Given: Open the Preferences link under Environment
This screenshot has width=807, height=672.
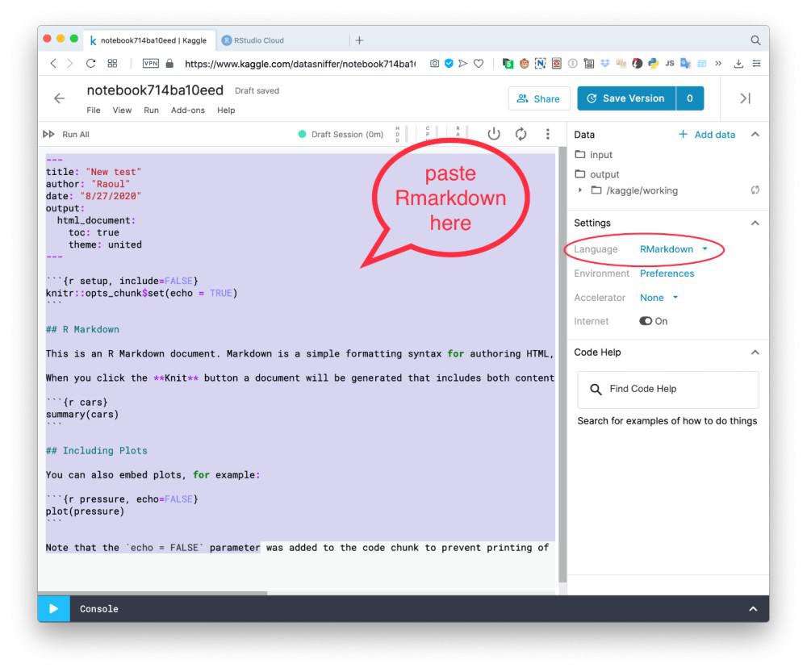Looking at the screenshot, I should (667, 273).
